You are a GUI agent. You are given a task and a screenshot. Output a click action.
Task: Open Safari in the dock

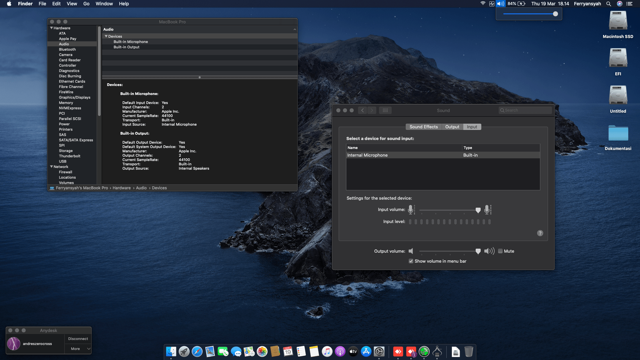(x=197, y=351)
